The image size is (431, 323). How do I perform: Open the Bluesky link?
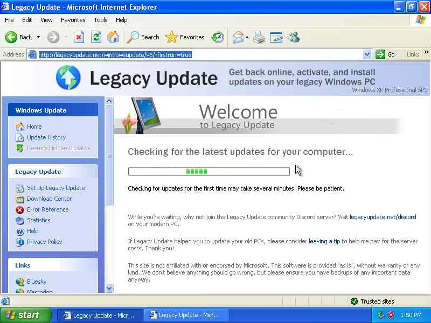(37, 282)
